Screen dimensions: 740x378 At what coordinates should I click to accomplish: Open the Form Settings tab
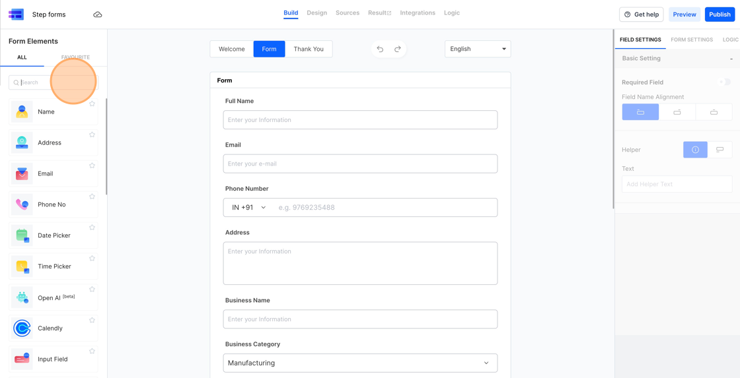tap(691, 40)
